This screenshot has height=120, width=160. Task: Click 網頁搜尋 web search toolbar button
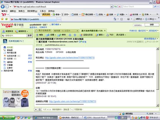point(46,14)
